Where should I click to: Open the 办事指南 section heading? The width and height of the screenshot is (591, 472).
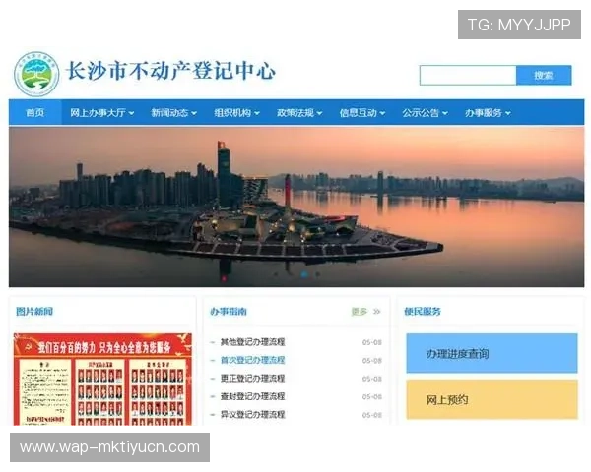click(229, 312)
